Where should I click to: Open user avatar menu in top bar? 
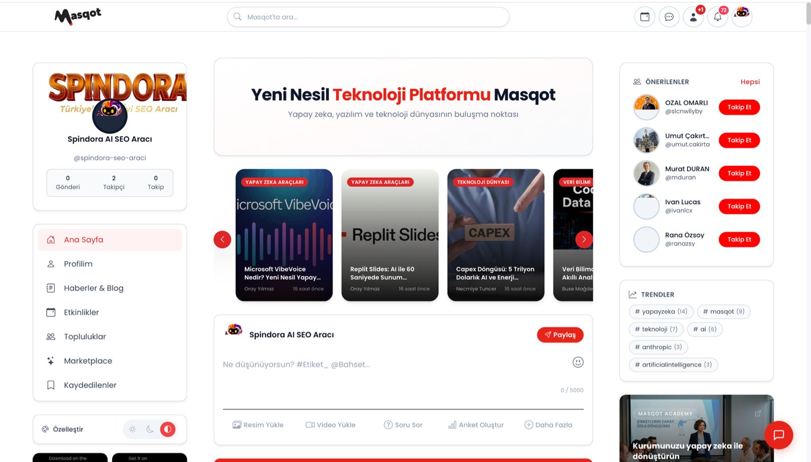(742, 17)
